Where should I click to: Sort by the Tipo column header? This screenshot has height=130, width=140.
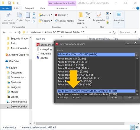pos(116,39)
